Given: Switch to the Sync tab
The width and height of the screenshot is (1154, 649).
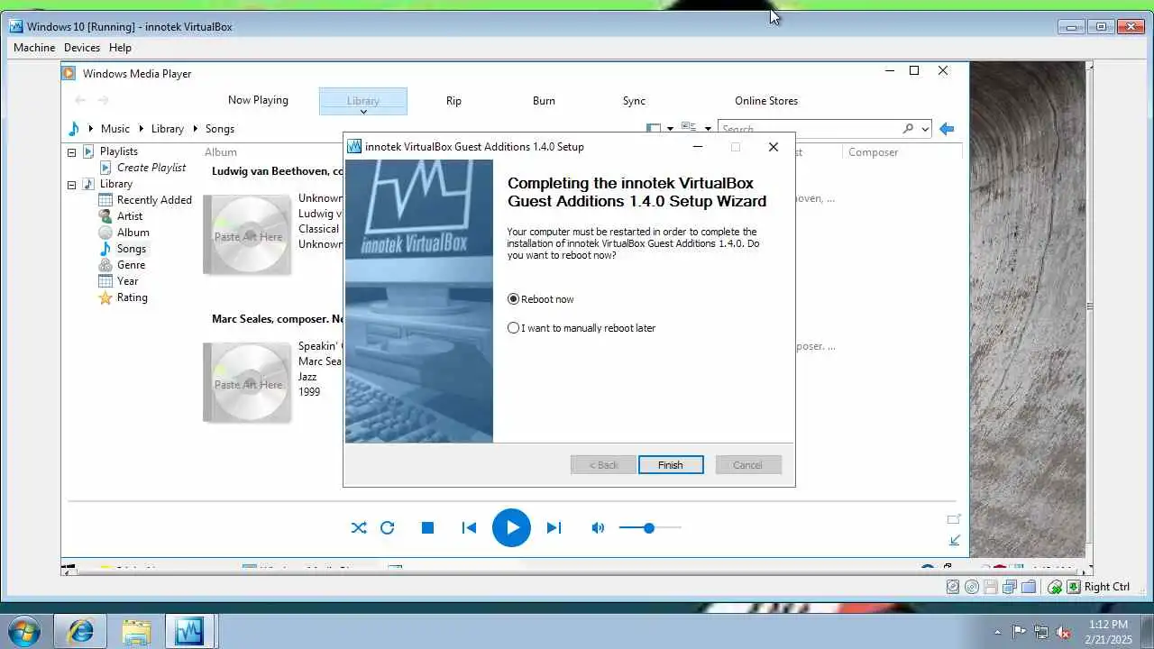Looking at the screenshot, I should (634, 101).
